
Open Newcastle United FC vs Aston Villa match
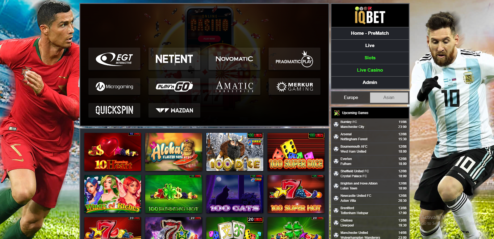click(370, 198)
